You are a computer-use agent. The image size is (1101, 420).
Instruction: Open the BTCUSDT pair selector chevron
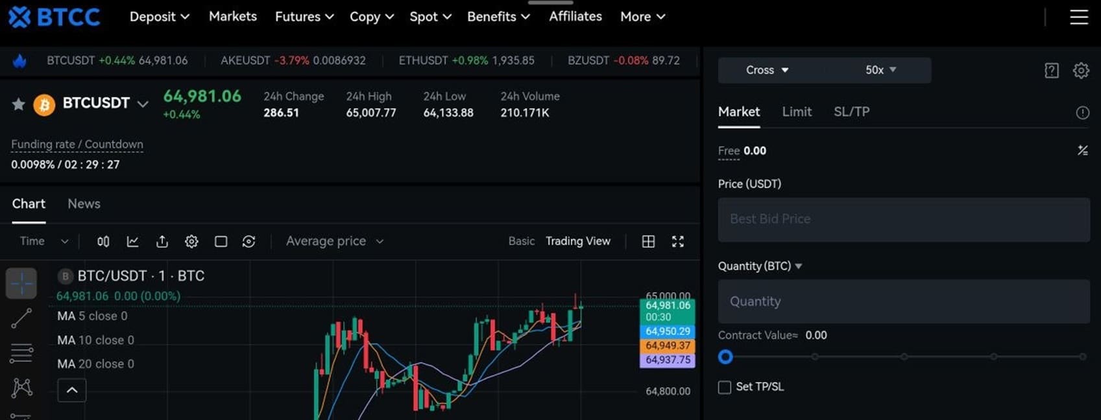point(143,104)
